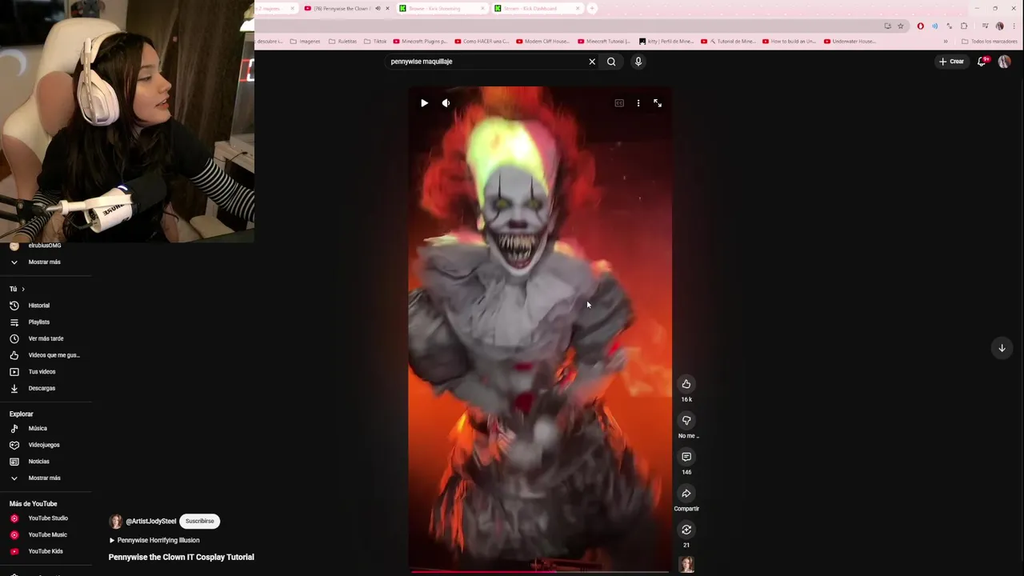Open the 146 comments panel
The image size is (1024, 576).
coord(686,457)
